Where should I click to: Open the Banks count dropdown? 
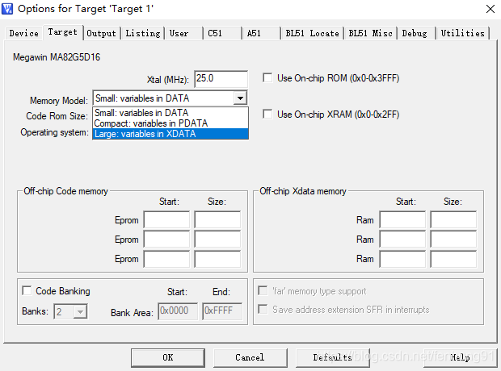click(80, 311)
